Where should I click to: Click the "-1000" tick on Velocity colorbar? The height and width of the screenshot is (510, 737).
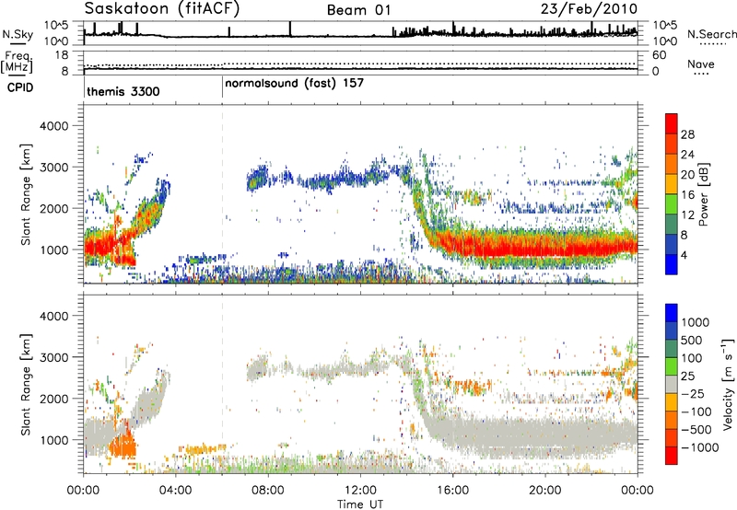[x=699, y=447]
